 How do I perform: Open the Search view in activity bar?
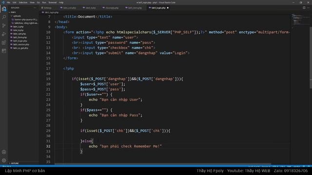[4, 17]
